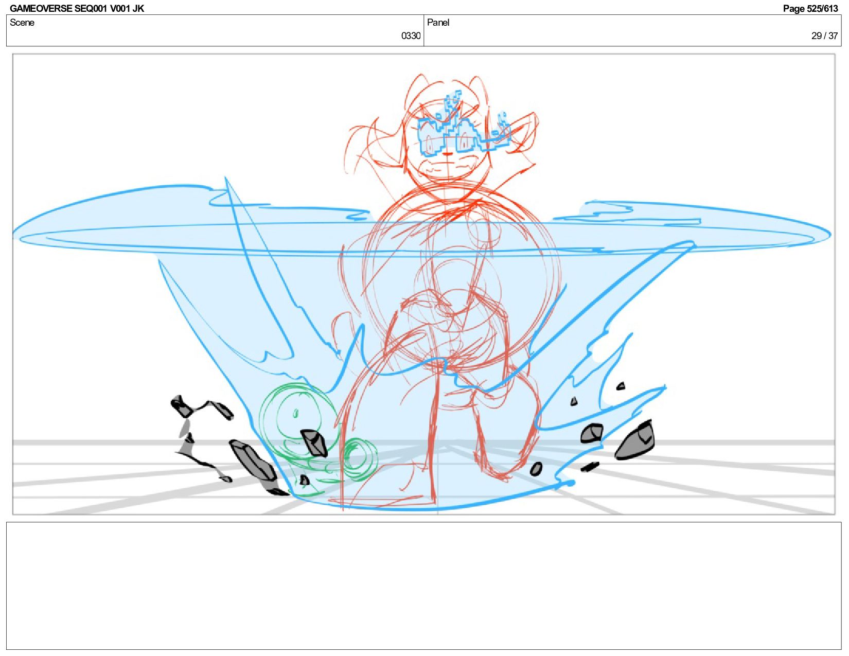Click the header text "GAMEOVERSE SEQ001 V001 JK"
This screenshot has height=656, width=849.
point(77,8)
